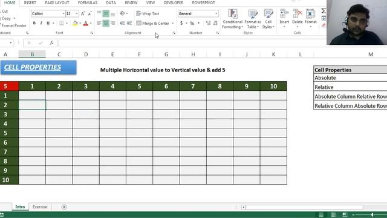Image resolution: width=387 pixels, height=218 pixels.
Task: Click the Copy button
Action: [6, 19]
